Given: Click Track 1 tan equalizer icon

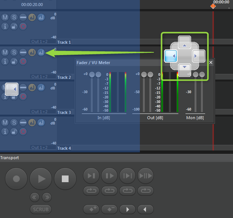Looking at the screenshot, I should click(32, 17).
